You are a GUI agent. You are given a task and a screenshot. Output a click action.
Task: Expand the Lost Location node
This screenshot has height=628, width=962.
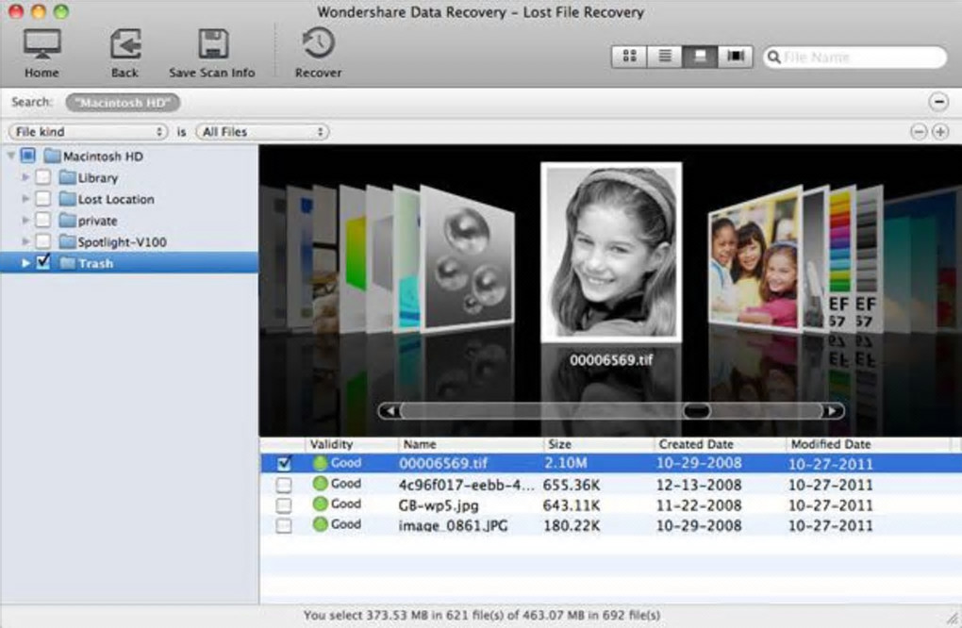coord(25,199)
